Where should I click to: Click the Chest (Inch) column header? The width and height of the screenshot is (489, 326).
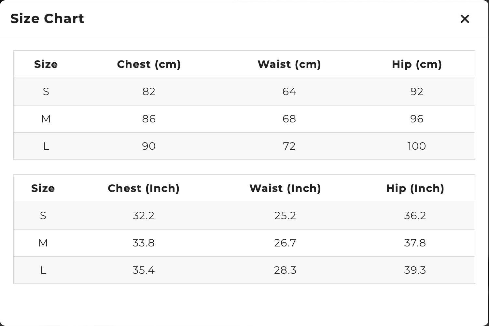pyautogui.click(x=144, y=188)
